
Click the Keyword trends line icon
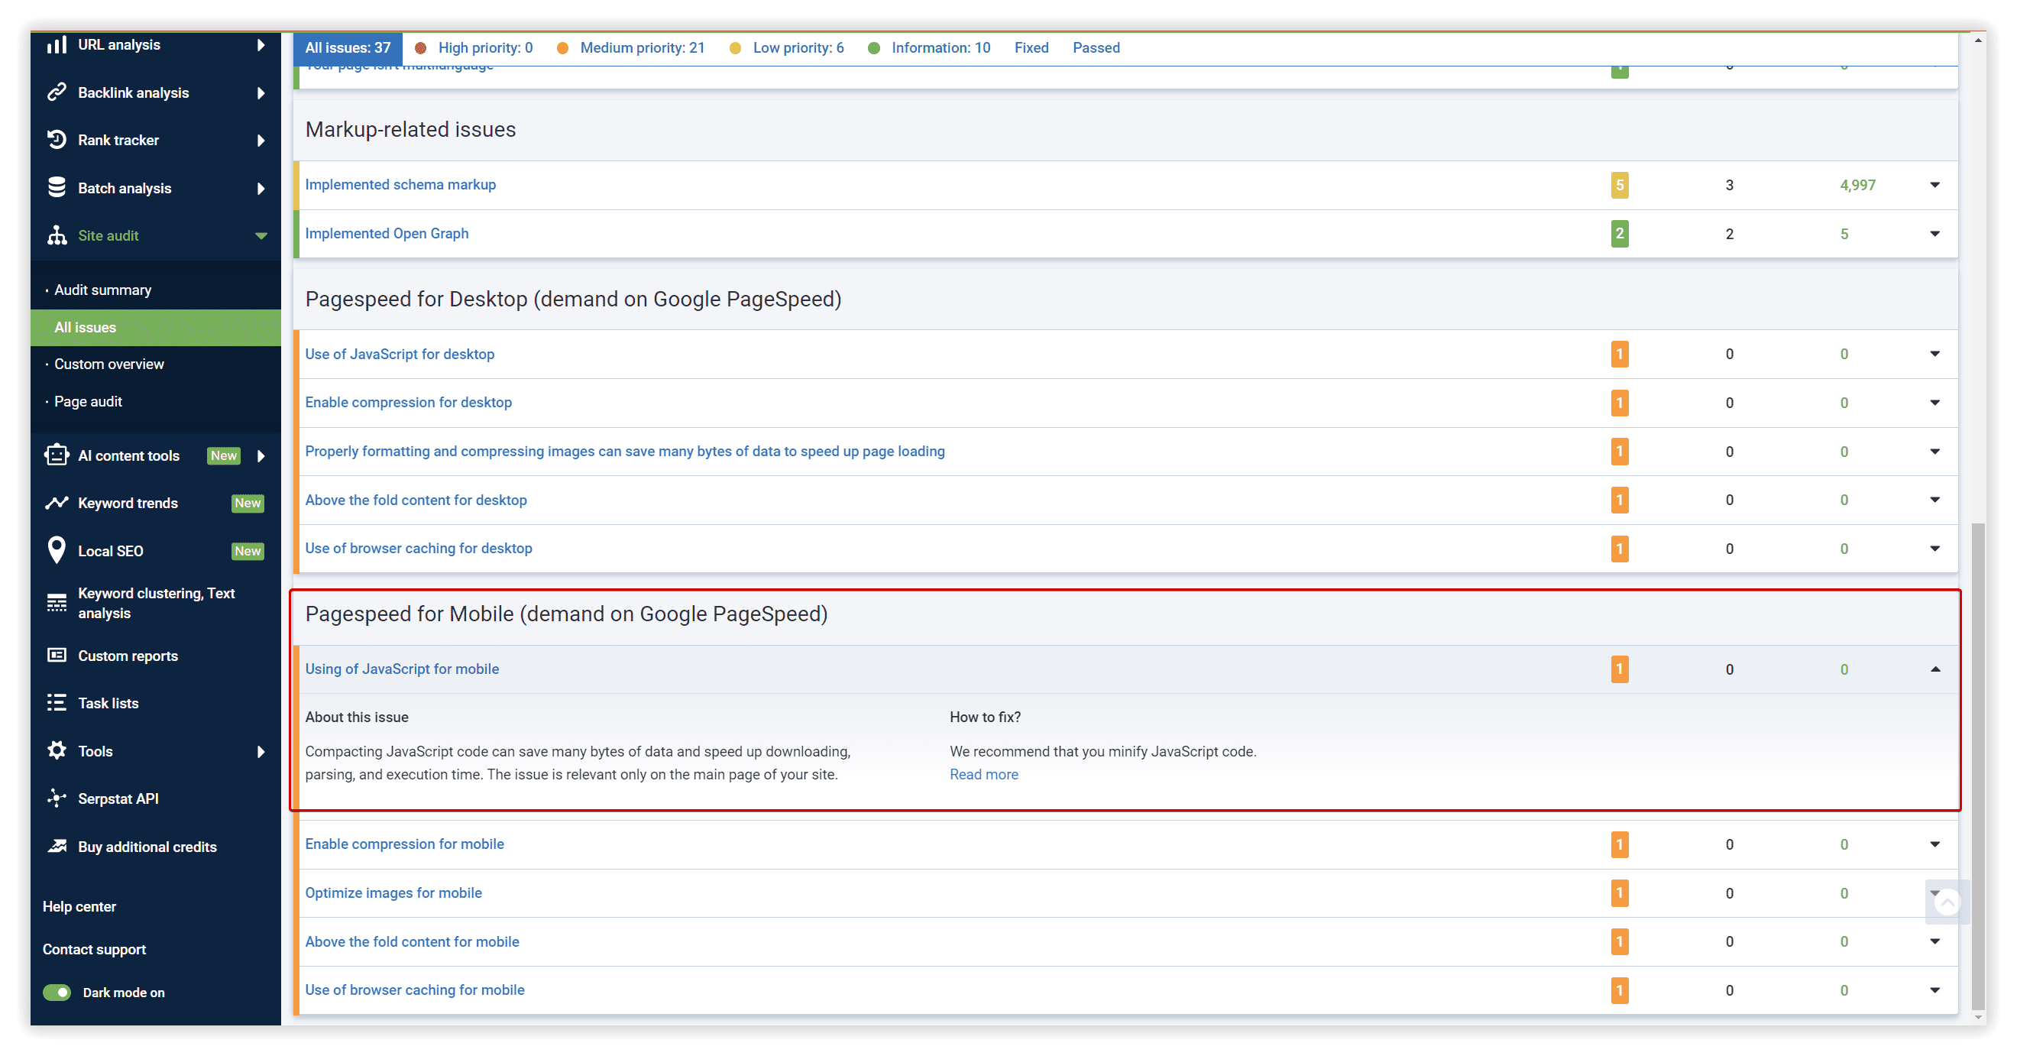(57, 503)
